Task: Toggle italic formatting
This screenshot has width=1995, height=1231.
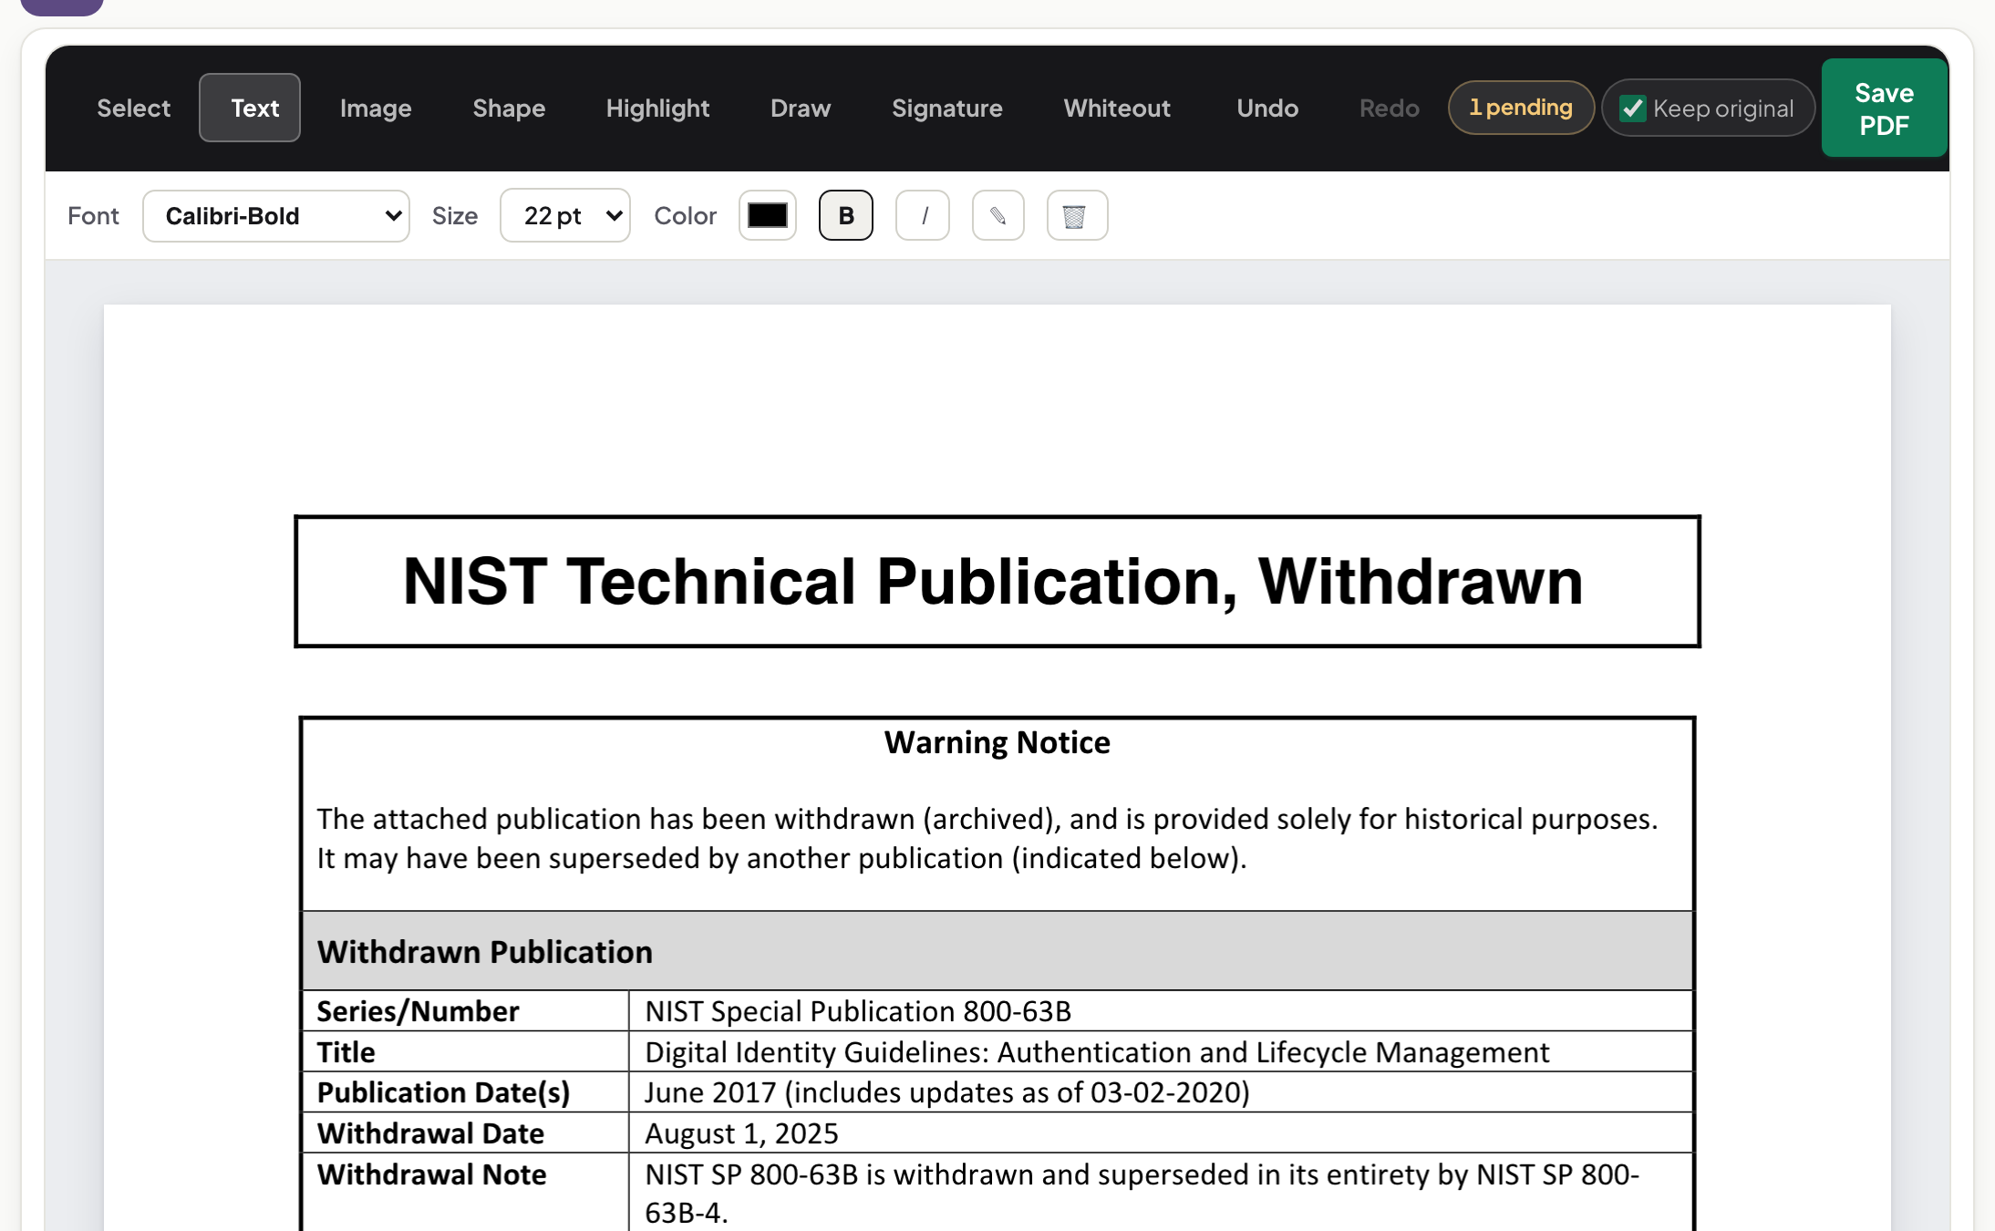Action: [x=923, y=216]
